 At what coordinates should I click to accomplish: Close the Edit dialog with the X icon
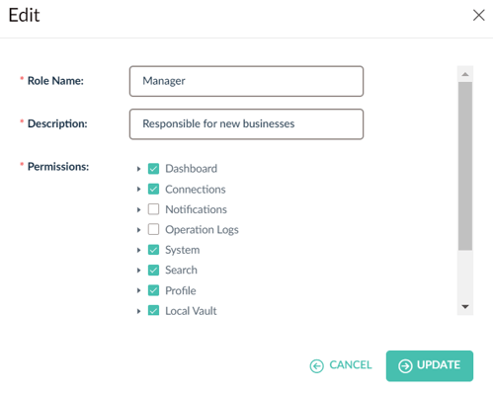pyautogui.click(x=478, y=15)
